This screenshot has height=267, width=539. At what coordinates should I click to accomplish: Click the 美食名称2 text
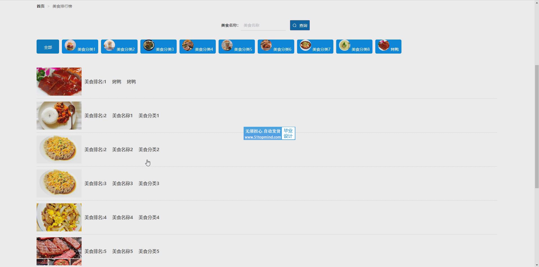click(122, 150)
